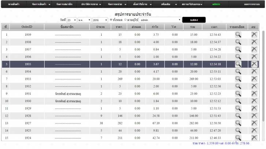Remove order 1930 with the X icon
The image size is (266, 149).
coord(254,101)
